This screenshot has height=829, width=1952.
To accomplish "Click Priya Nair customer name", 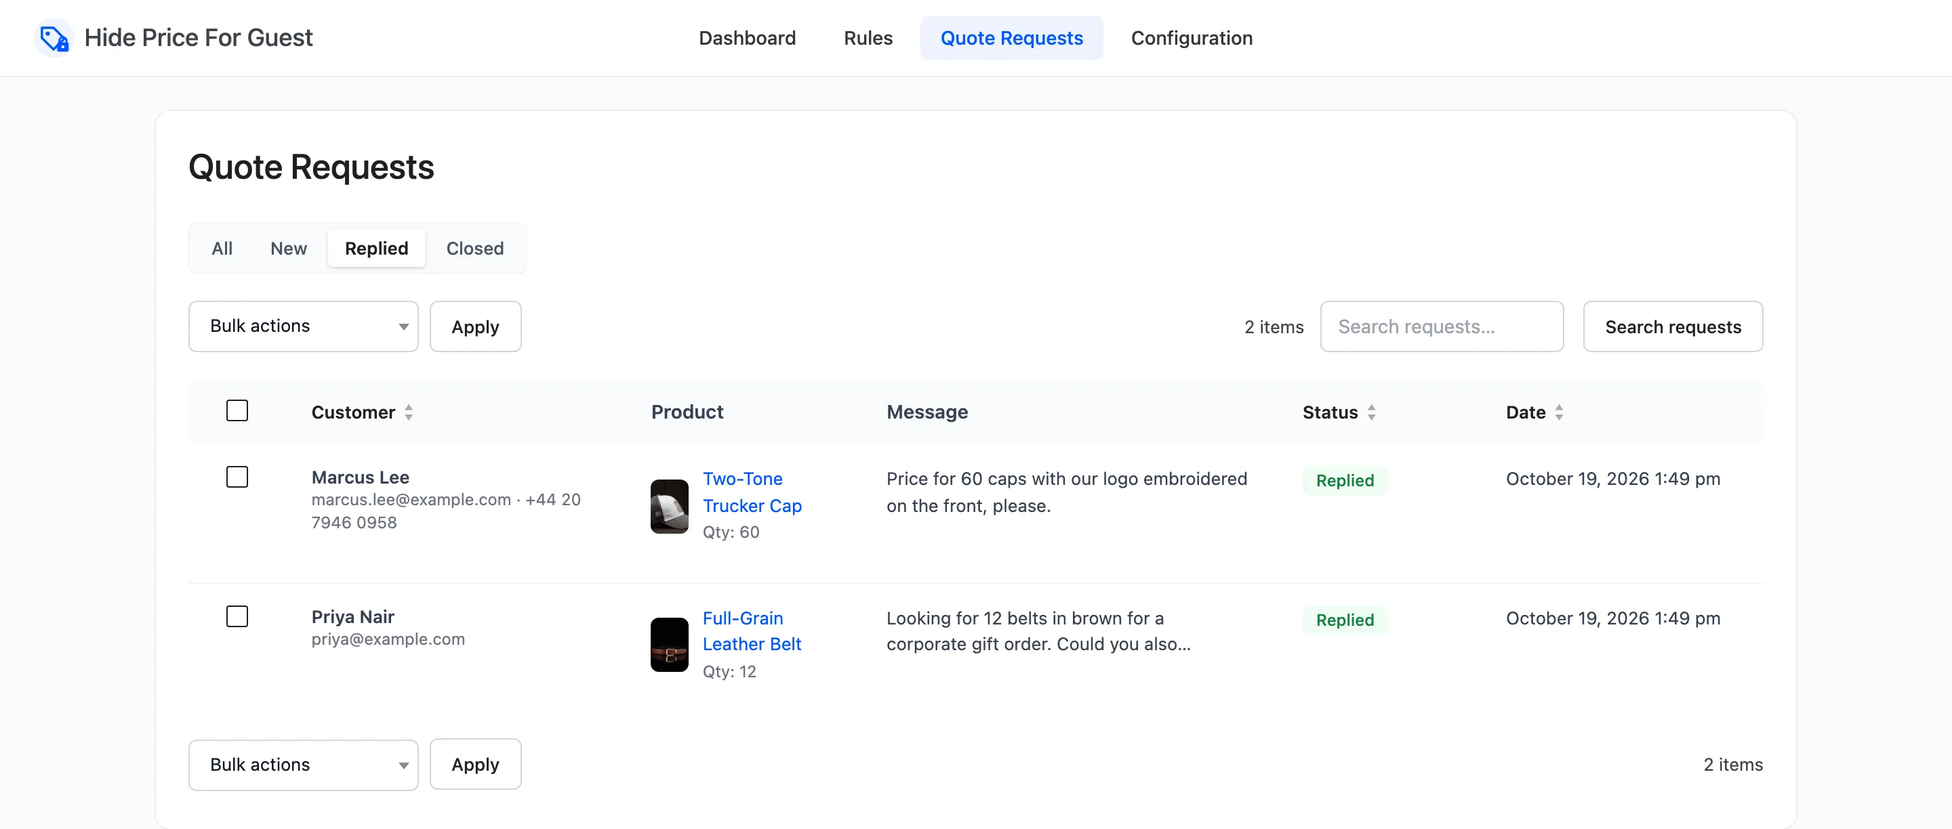I will pos(352,617).
